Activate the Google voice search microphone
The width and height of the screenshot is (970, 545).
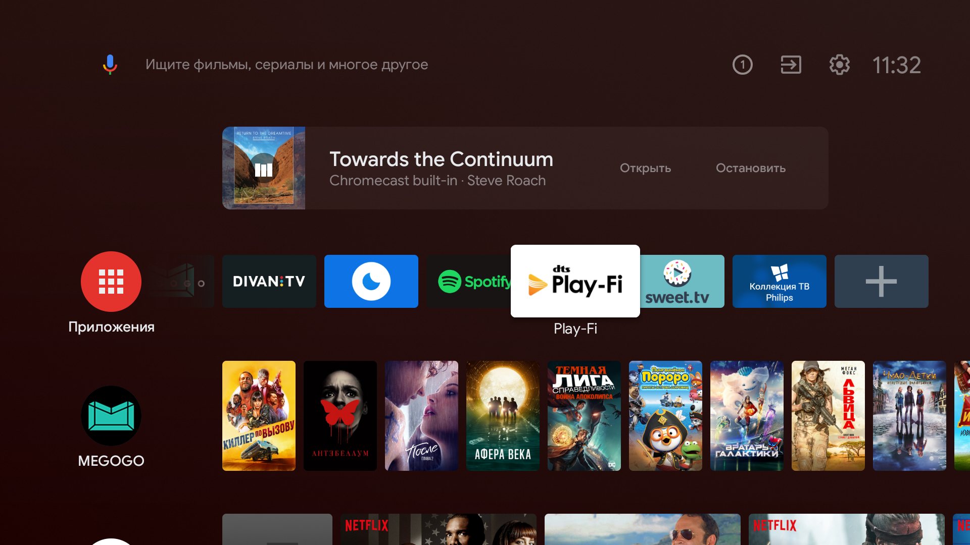click(x=110, y=65)
